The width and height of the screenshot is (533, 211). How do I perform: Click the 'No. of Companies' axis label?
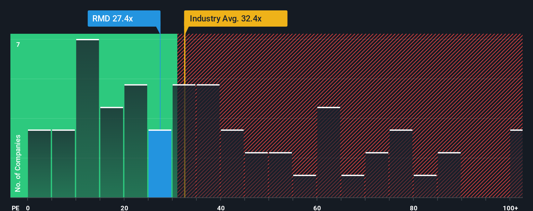tap(18, 163)
